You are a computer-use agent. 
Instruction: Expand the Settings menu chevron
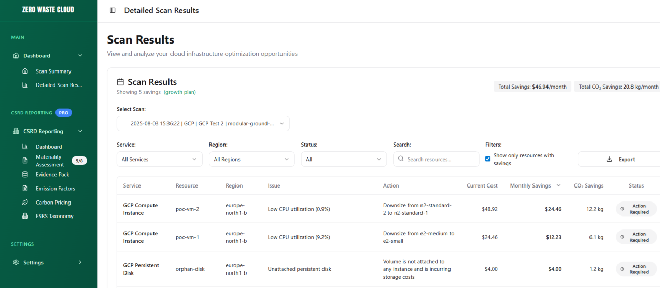click(x=80, y=263)
